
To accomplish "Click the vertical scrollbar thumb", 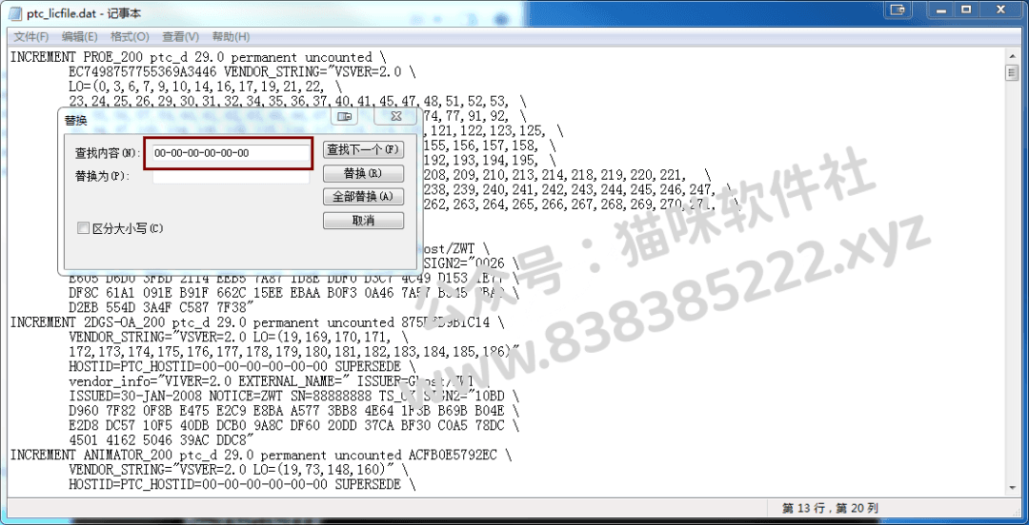I will click(x=1012, y=72).
